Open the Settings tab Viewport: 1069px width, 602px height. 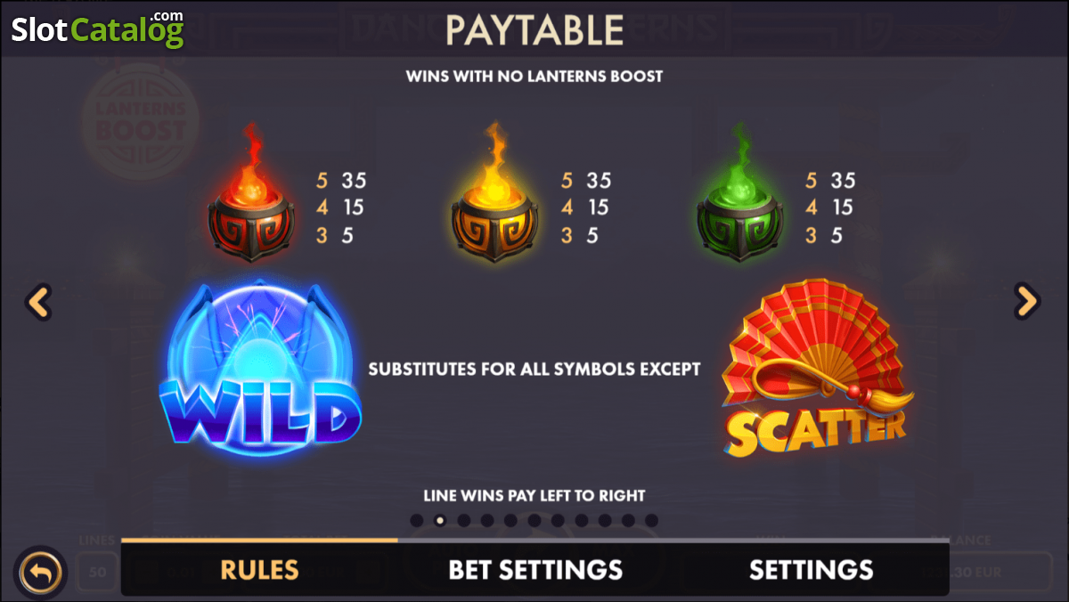point(811,569)
